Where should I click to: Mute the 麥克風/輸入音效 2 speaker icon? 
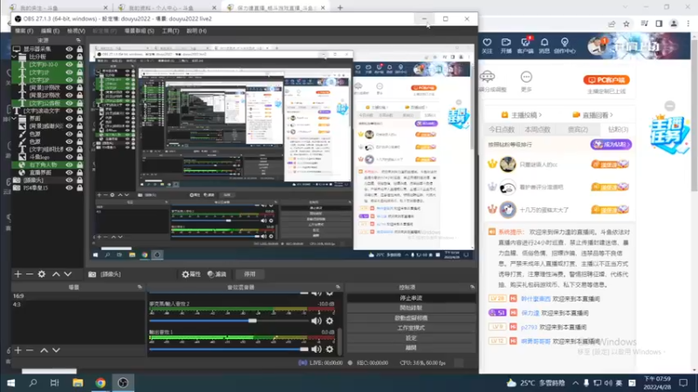(x=317, y=321)
